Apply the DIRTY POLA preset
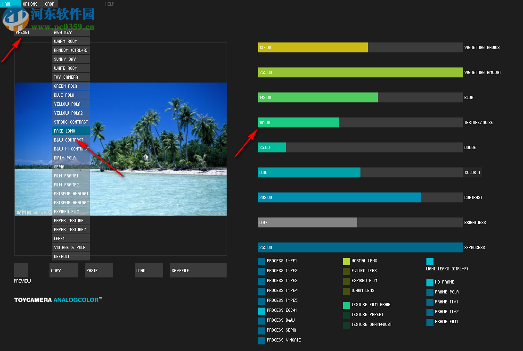The width and height of the screenshot is (523, 351). pos(71,158)
